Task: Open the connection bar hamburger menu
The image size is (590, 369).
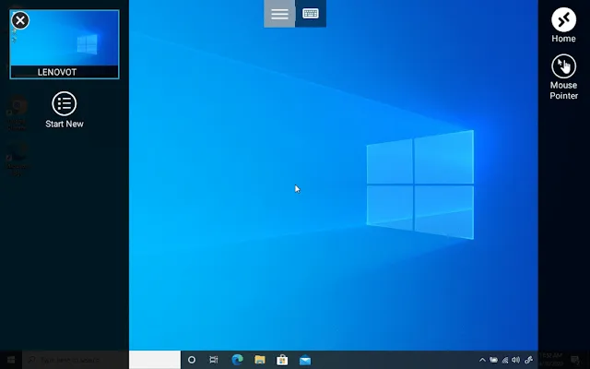Action: [x=279, y=14]
